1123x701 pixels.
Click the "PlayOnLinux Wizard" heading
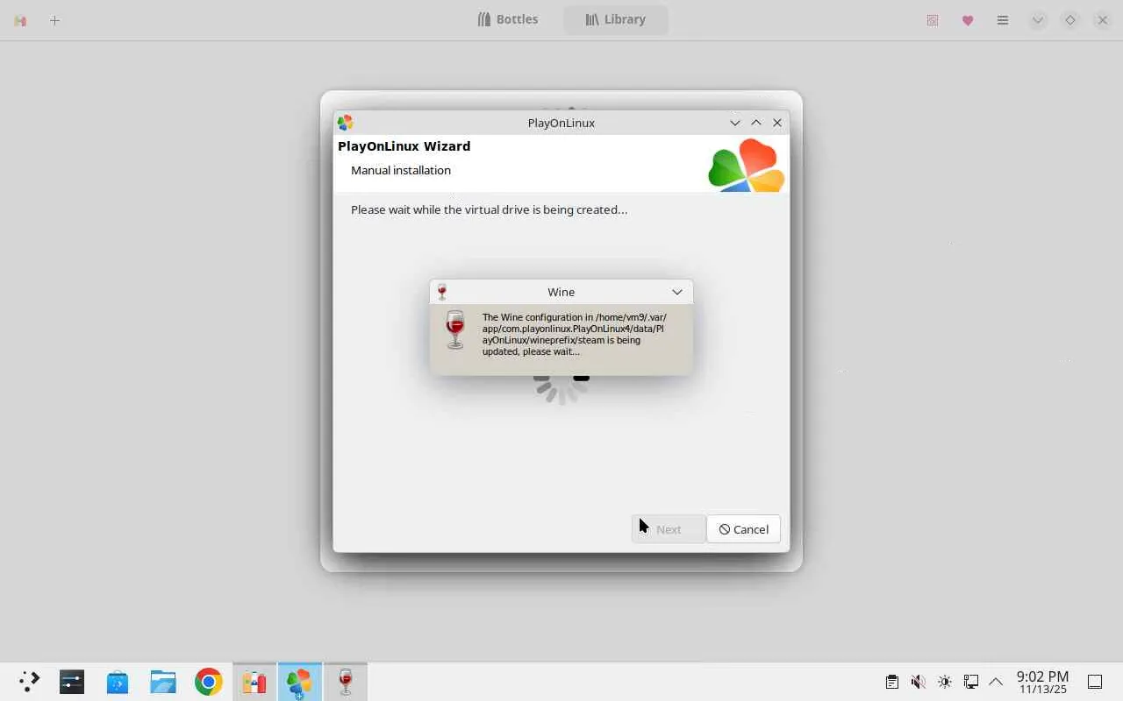tap(404, 146)
